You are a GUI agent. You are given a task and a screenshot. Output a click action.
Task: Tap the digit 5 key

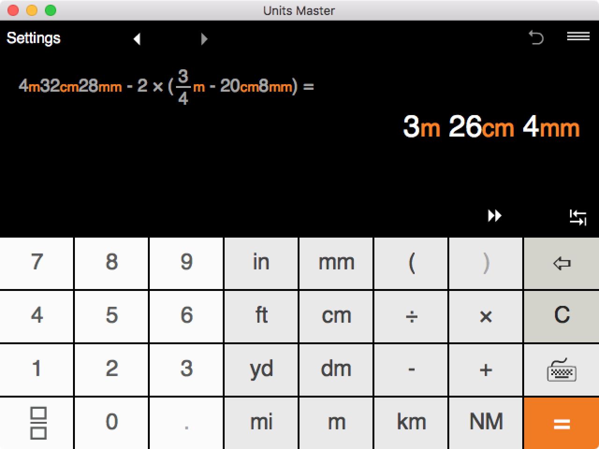111,317
